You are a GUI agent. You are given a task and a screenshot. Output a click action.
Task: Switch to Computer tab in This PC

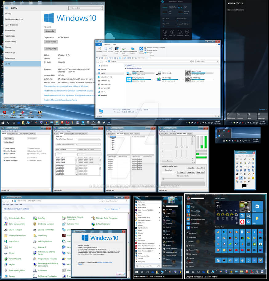106,45
